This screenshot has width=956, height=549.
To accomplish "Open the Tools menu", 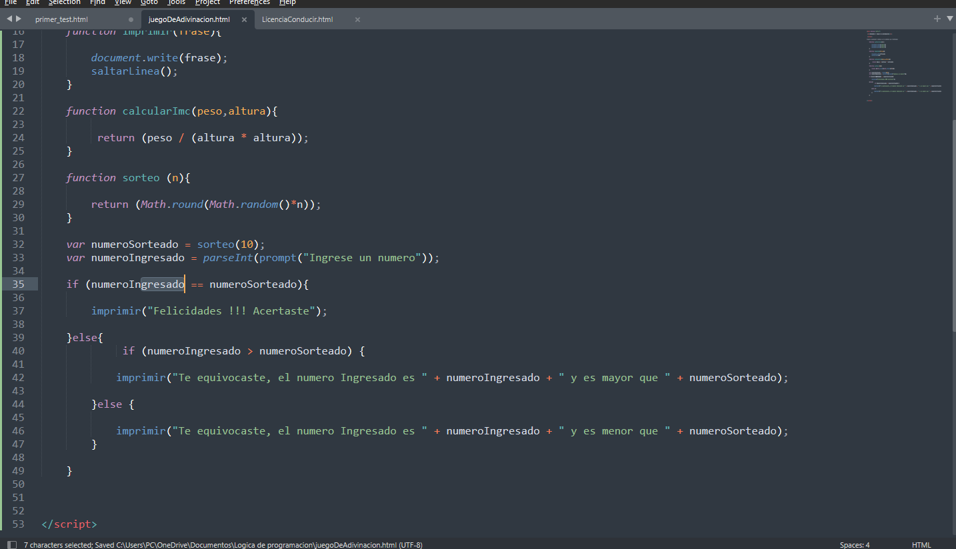I will (x=176, y=3).
